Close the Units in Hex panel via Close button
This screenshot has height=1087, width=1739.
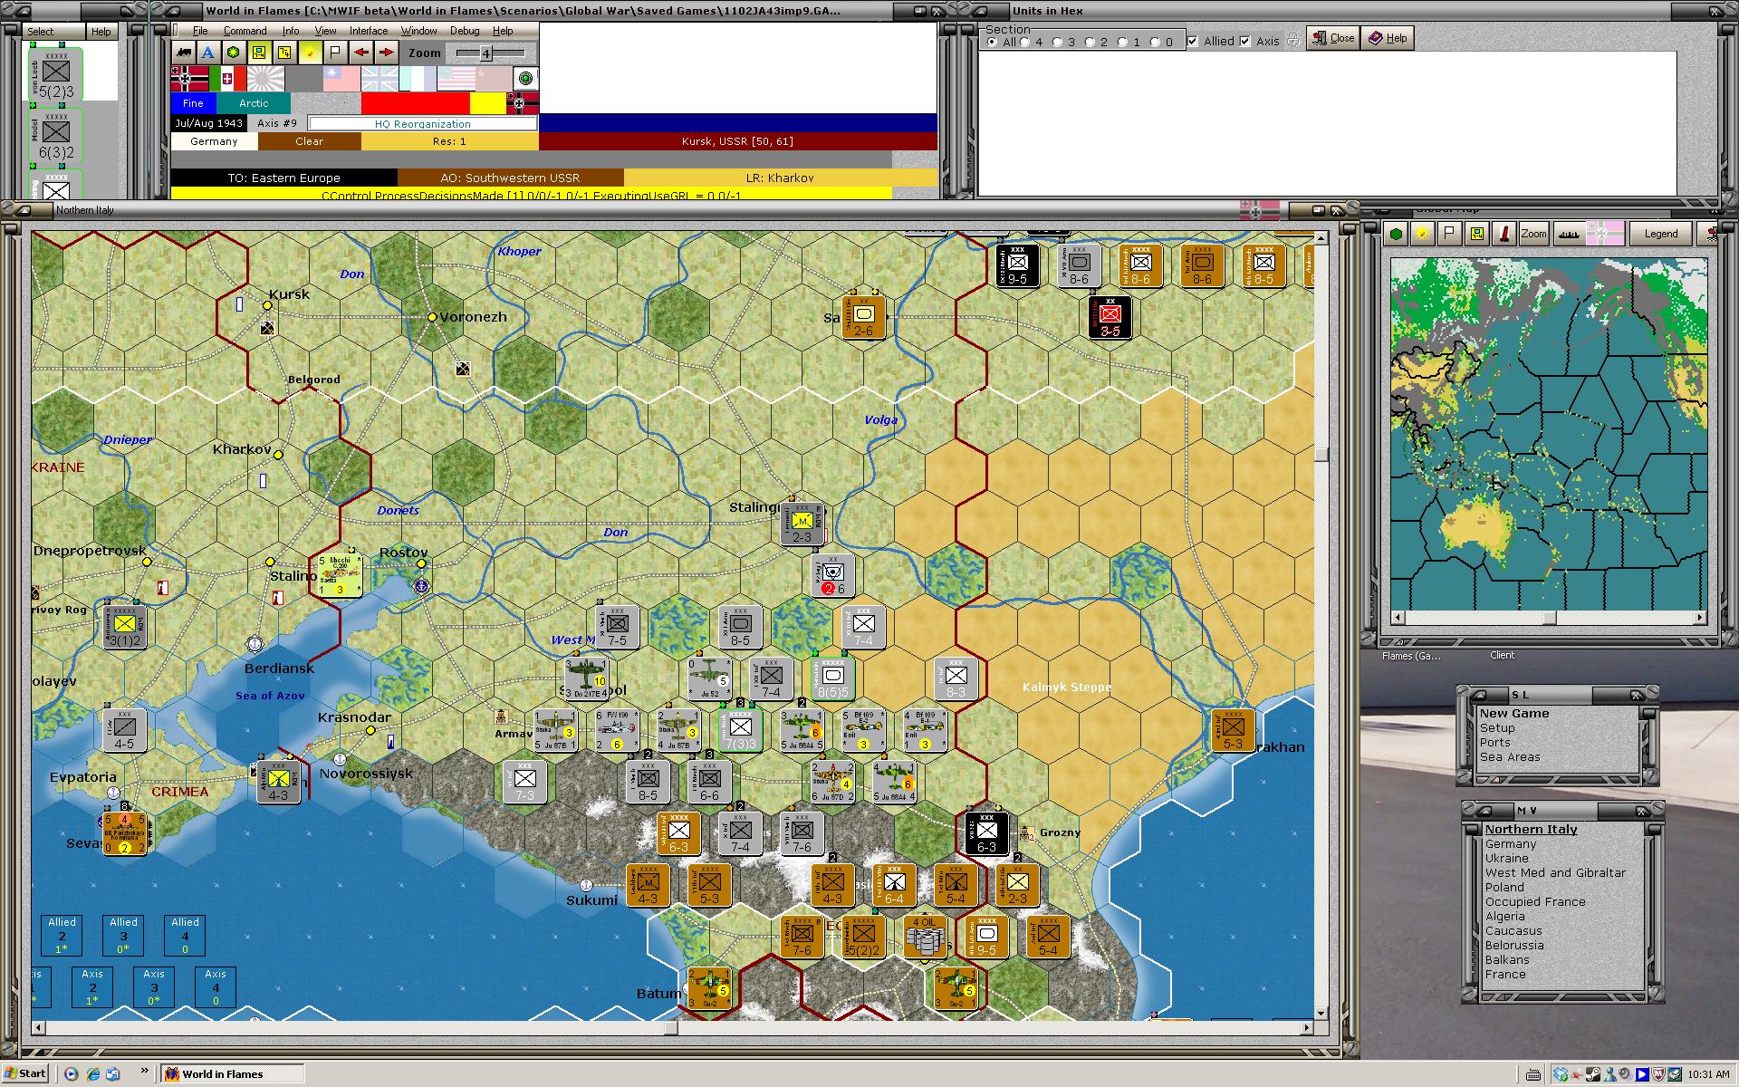pos(1333,38)
